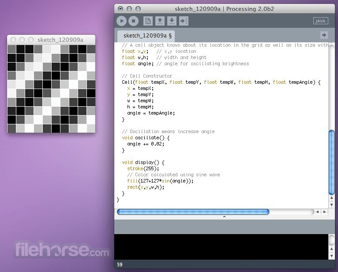
Task: Export the application from the toolbar
Action: 184,21
